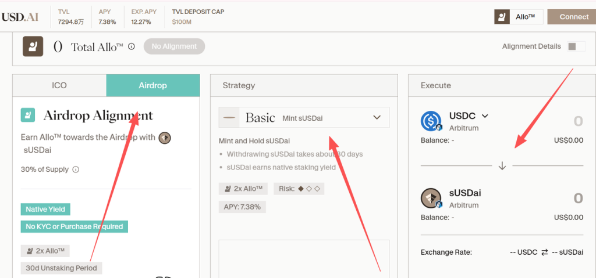This screenshot has height=278, width=596.
Task: Click the TVL 7294.8万 stat
Action: 70,17
